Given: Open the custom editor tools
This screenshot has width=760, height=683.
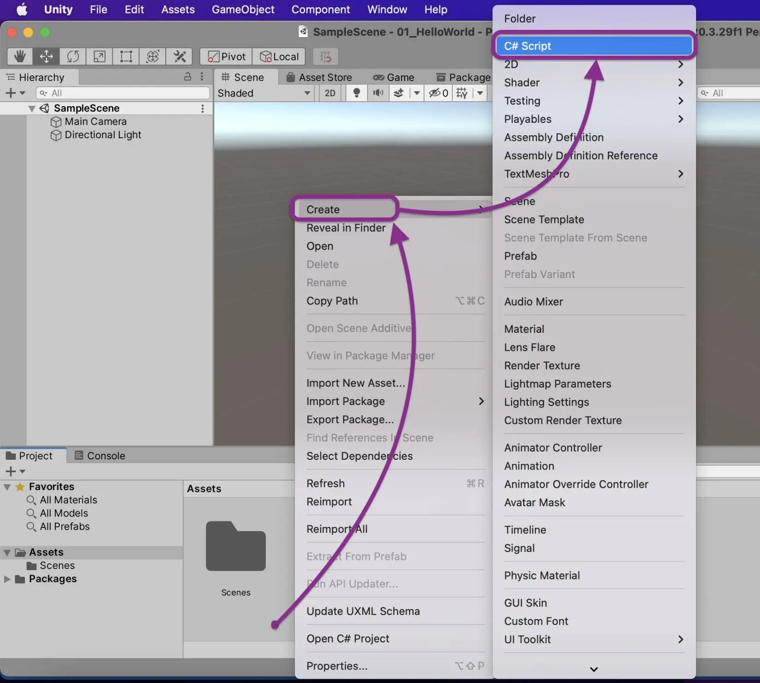Looking at the screenshot, I should point(179,57).
